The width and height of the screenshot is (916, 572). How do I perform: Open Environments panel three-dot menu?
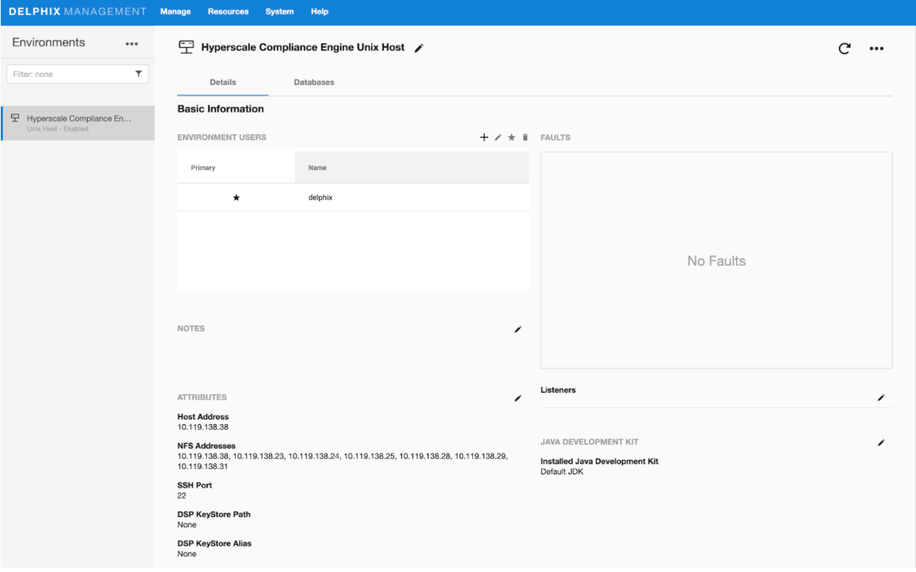pyautogui.click(x=132, y=44)
